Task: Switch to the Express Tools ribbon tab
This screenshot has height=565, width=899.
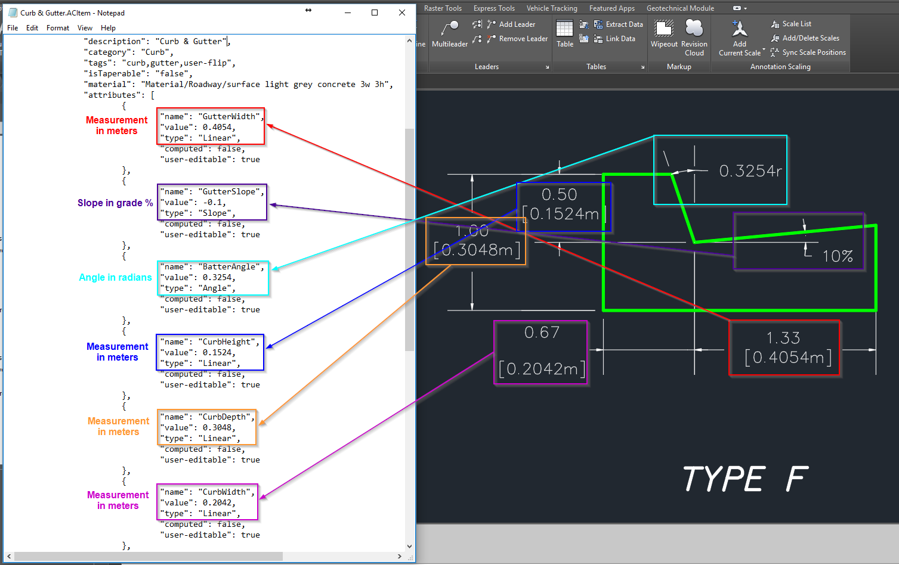Action: 494,8
